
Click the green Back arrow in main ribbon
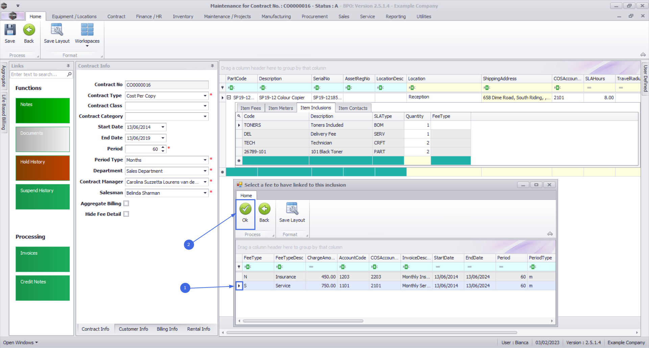pos(29,30)
